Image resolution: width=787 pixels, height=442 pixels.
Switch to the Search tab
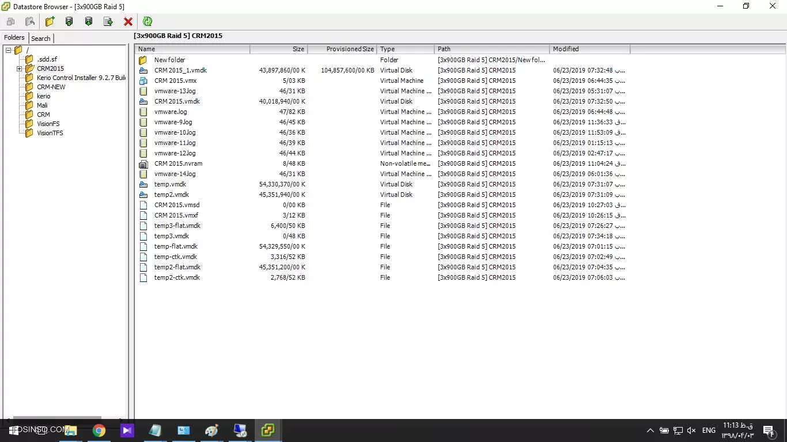[x=41, y=39]
